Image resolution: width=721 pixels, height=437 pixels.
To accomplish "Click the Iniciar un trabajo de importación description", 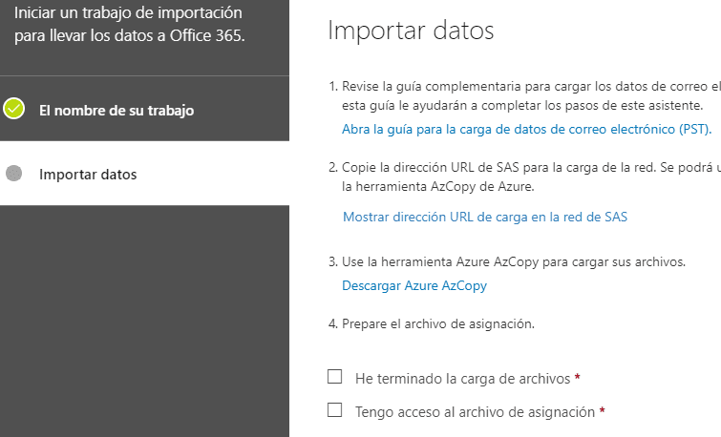I will (x=129, y=24).
